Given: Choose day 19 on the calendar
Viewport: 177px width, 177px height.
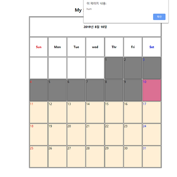Looking at the screenshot, I should 57,135.
